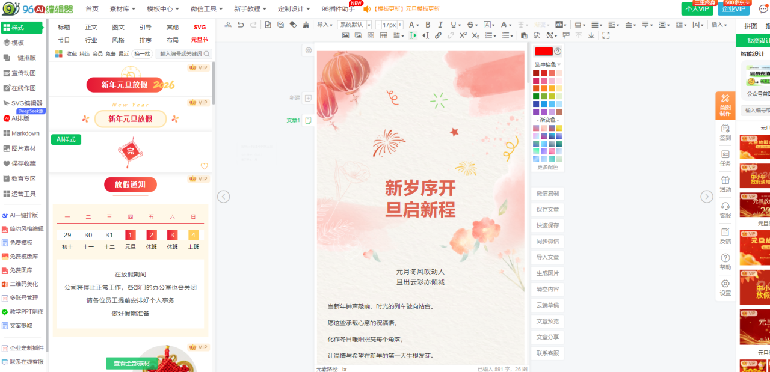
Task: Expand the 导入 import dropdown
Action: pos(325,25)
